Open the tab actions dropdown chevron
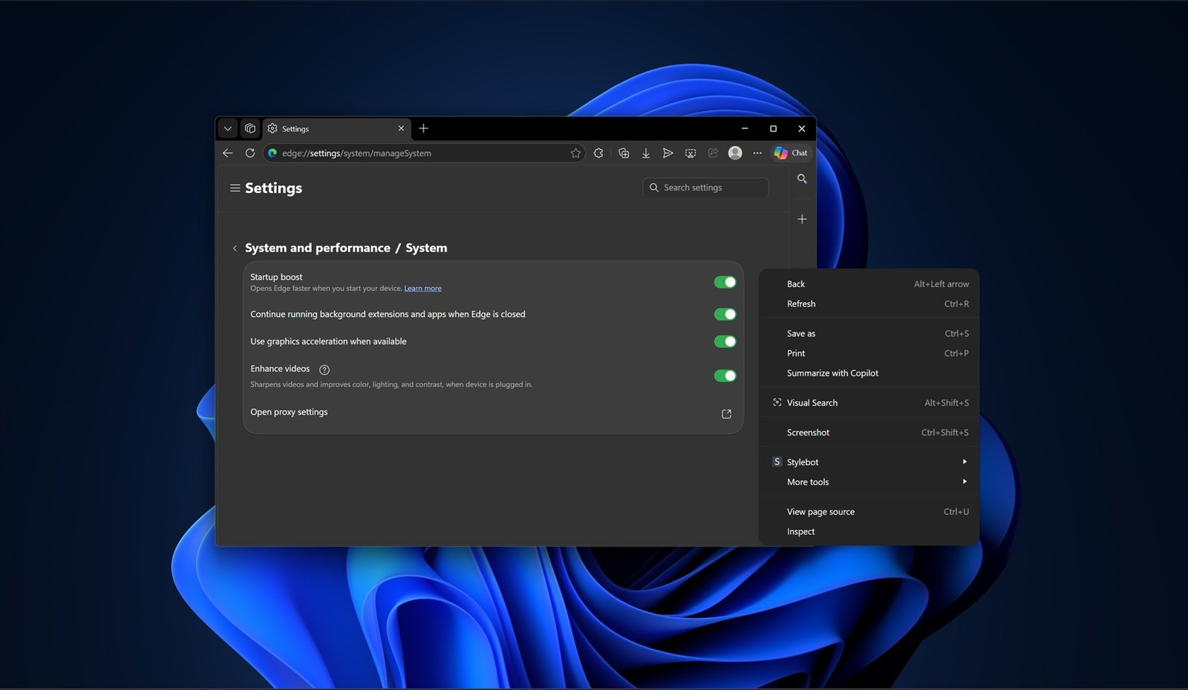Viewport: 1188px width, 690px height. click(x=228, y=128)
